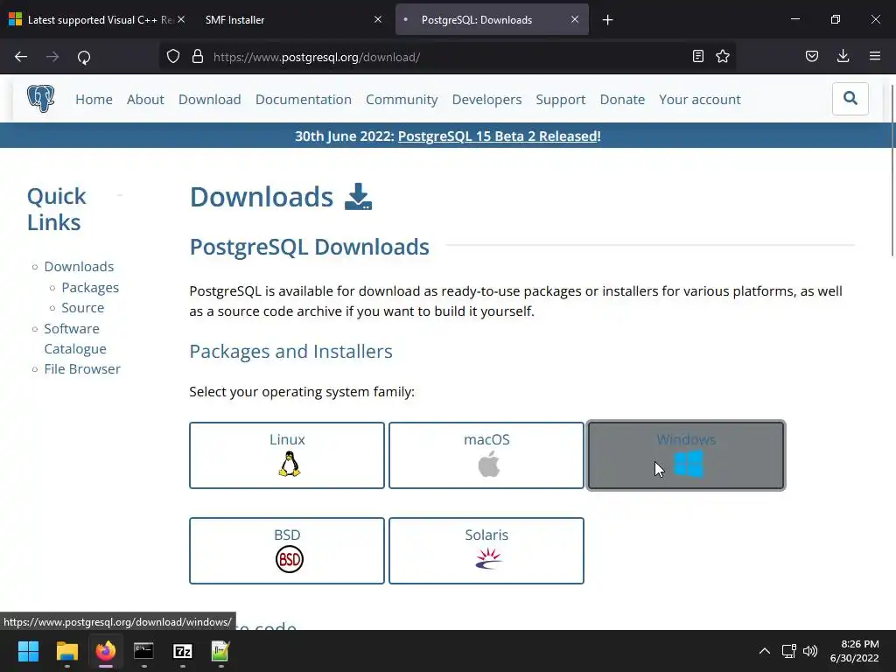Select the PostgreSQL: Downloads tab
The width and height of the screenshot is (896, 672).
coord(492,19)
